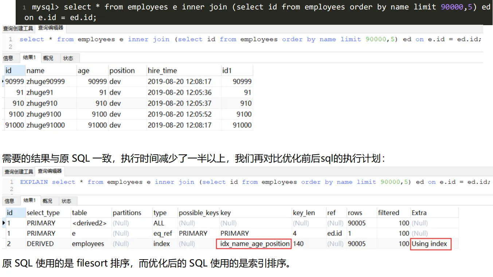493x277 pixels.
Task: Click the EXPLAIN keyword in the query editor
Action: (x=34, y=182)
